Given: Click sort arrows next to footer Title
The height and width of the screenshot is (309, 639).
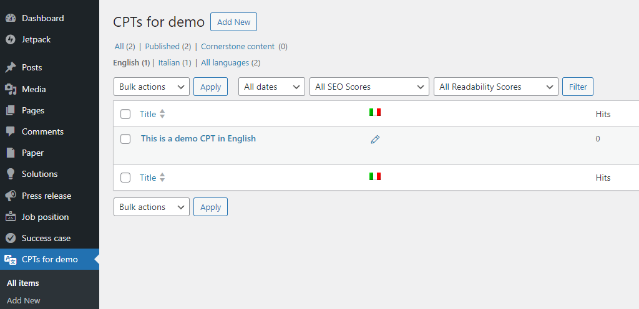Looking at the screenshot, I should tap(162, 178).
